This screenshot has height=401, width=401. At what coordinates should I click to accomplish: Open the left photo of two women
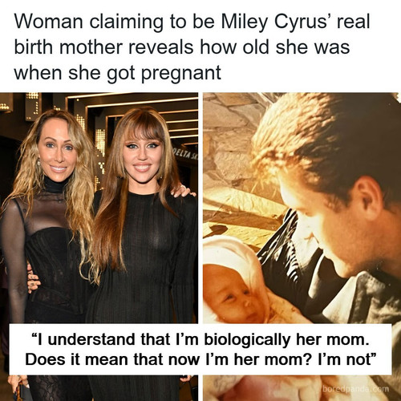point(99,246)
